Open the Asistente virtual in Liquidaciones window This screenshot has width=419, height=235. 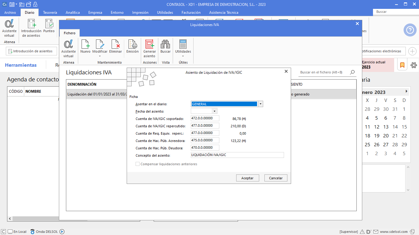coord(68,44)
